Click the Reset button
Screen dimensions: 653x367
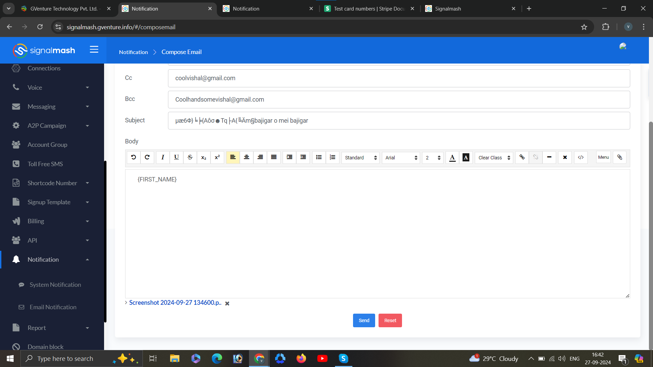click(x=390, y=320)
